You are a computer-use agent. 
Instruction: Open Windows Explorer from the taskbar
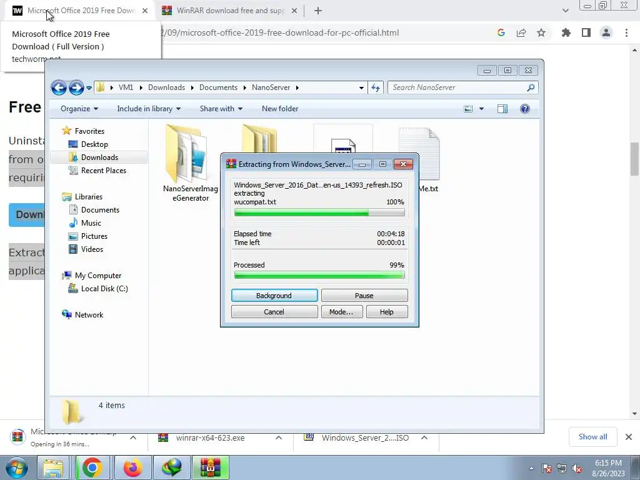[53, 467]
